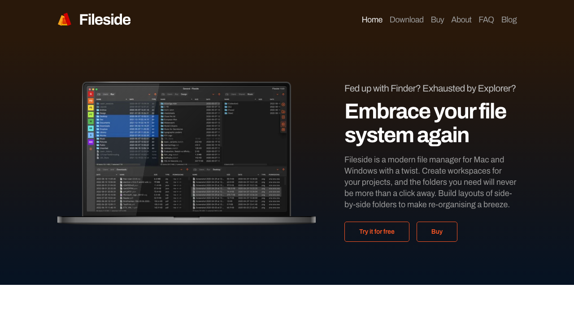This screenshot has height=323, width=574.
Task: Open the dropdown chevron in the Music pane
Action: (x=278, y=94)
